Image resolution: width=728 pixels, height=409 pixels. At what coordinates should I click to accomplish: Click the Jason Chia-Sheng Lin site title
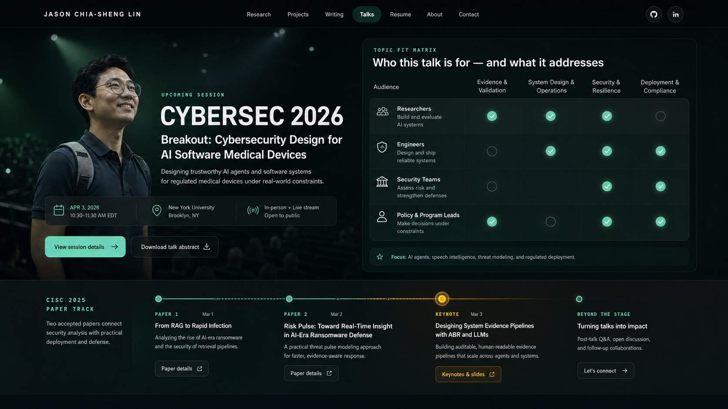(92, 14)
